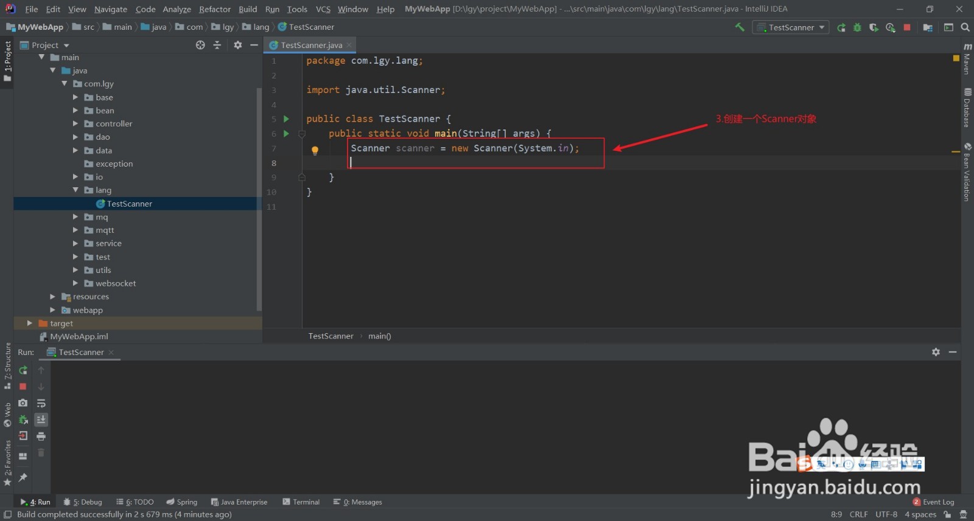Toggle tool window bars with the status bar corner icon
Screen dimensions: 974x521
[7, 514]
